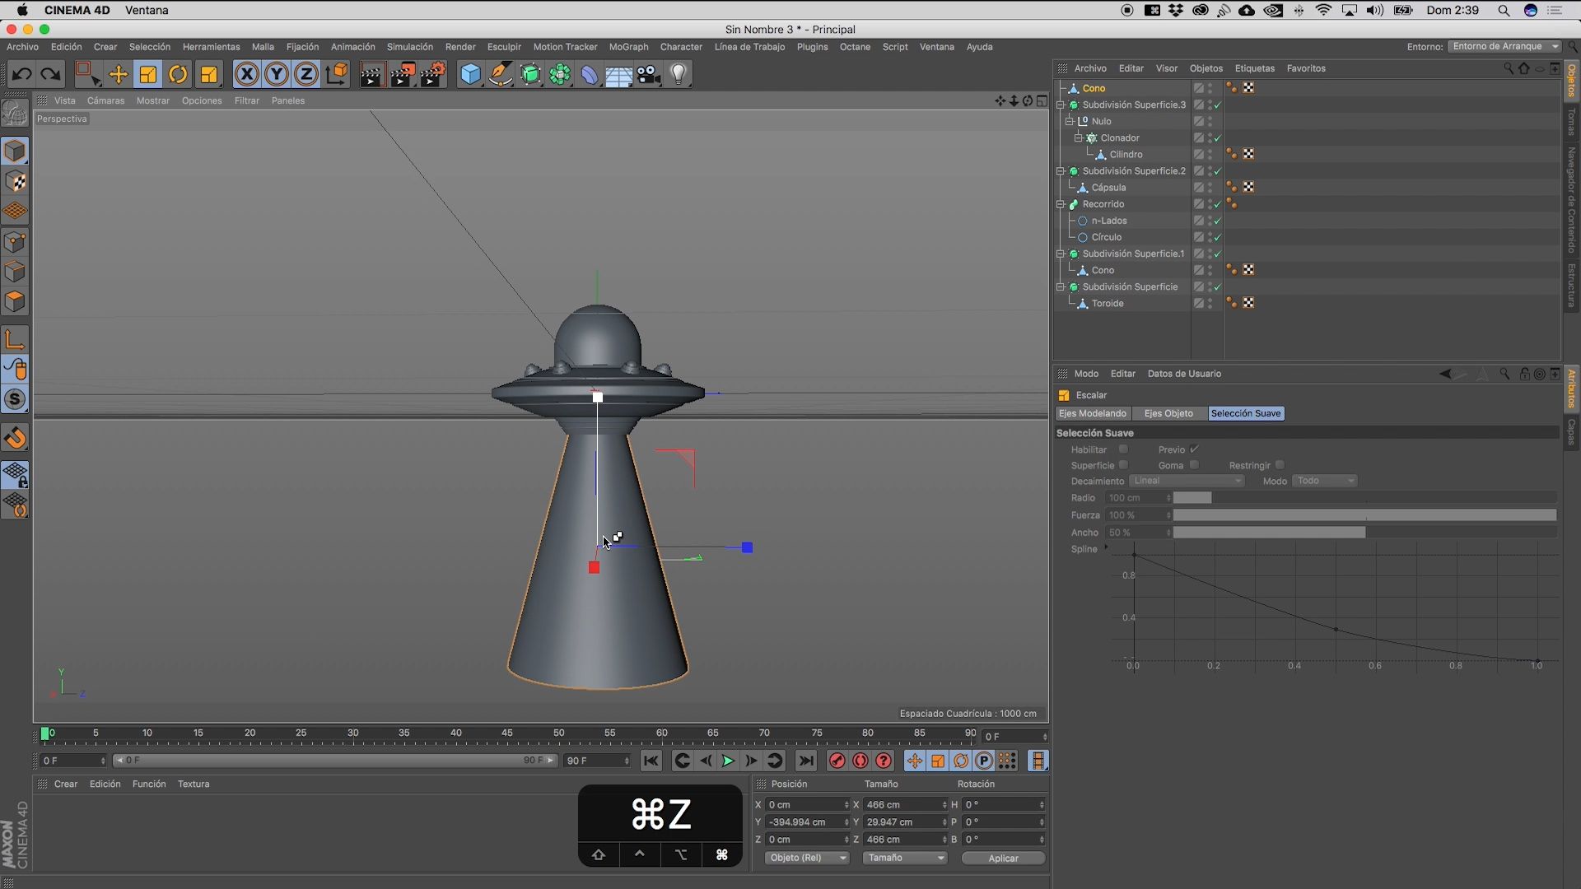Toggle Z axis lock
The image size is (1581, 889).
coord(306,74)
